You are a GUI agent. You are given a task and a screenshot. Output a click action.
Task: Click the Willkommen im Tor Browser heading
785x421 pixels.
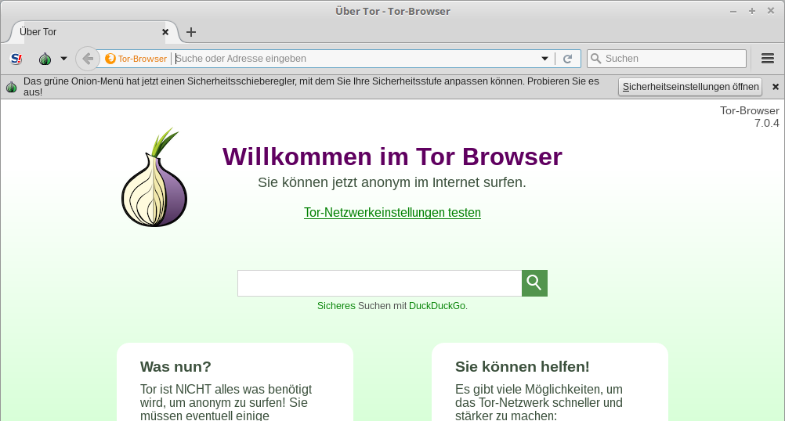pos(392,157)
